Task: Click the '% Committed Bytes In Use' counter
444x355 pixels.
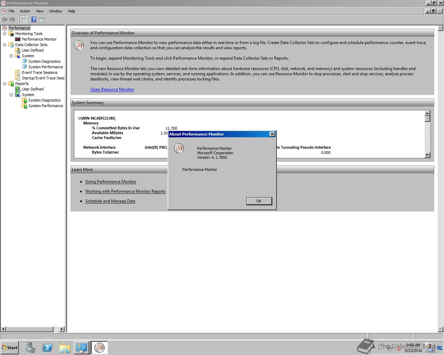Action: point(116,128)
